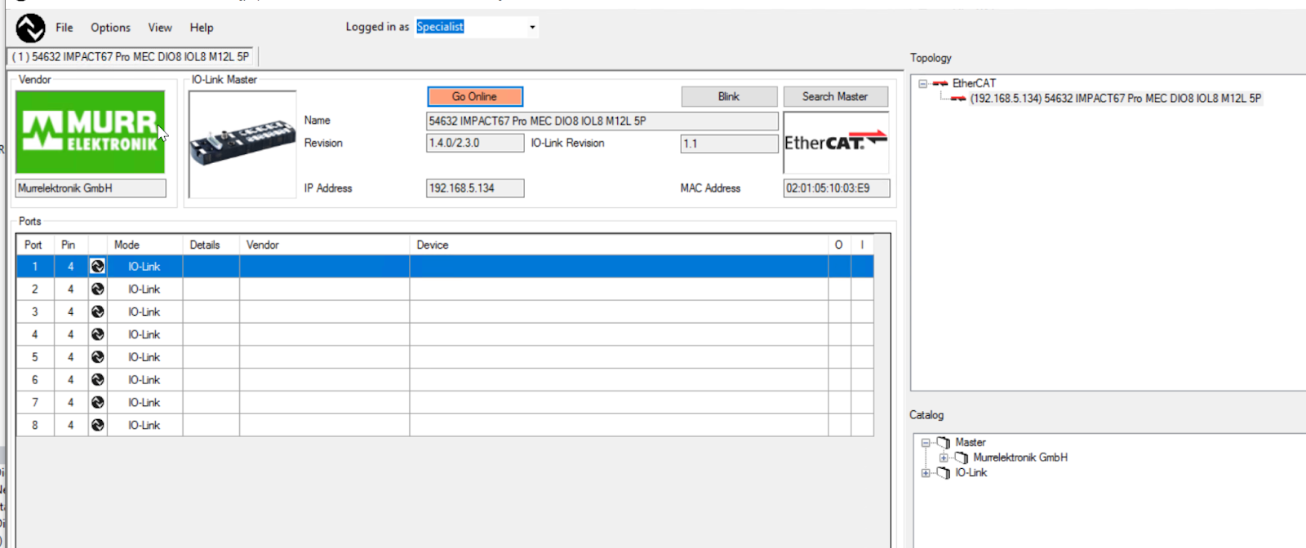The width and height of the screenshot is (1306, 548).
Task: Open the Help menu
Action: (202, 28)
